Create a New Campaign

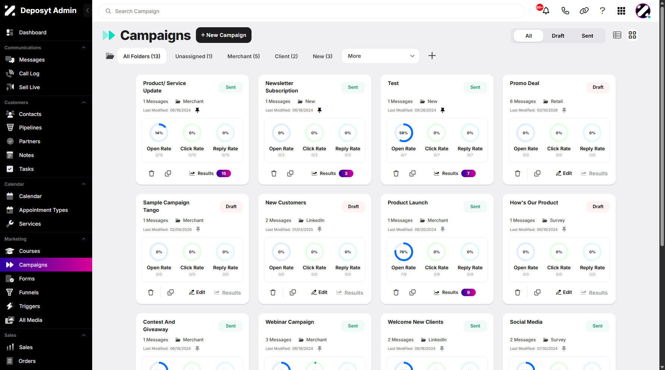click(x=224, y=35)
